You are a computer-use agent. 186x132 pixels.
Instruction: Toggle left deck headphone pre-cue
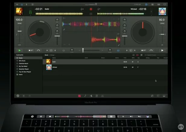click(64, 51)
